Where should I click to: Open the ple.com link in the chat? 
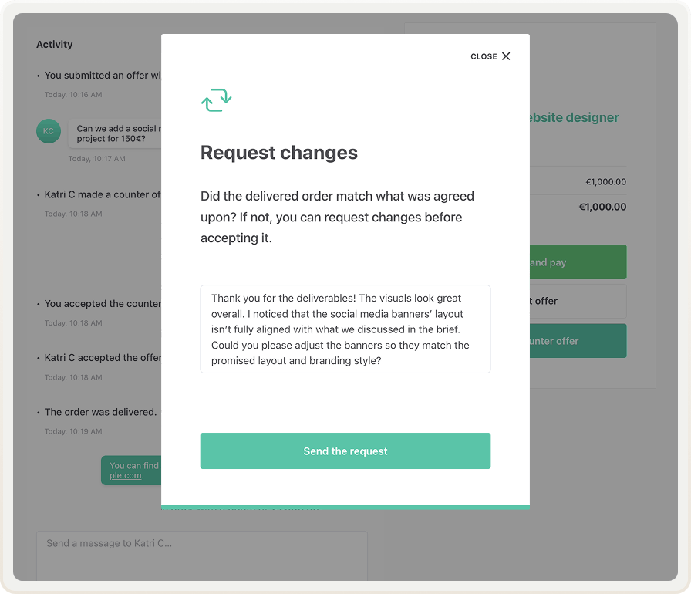tap(127, 475)
